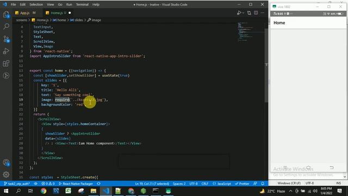Open the Manage gear menu
Image resolution: width=348 pixels, height=196 pixels.
click(6, 174)
